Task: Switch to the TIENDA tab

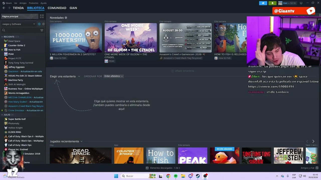Action: click(18, 8)
